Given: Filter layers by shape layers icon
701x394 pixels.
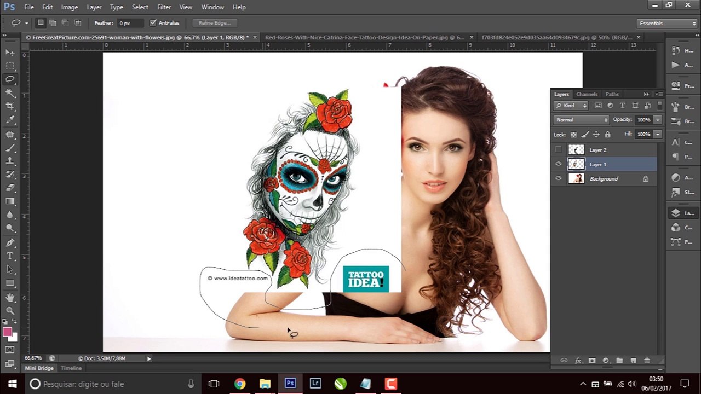Looking at the screenshot, I should [635, 106].
